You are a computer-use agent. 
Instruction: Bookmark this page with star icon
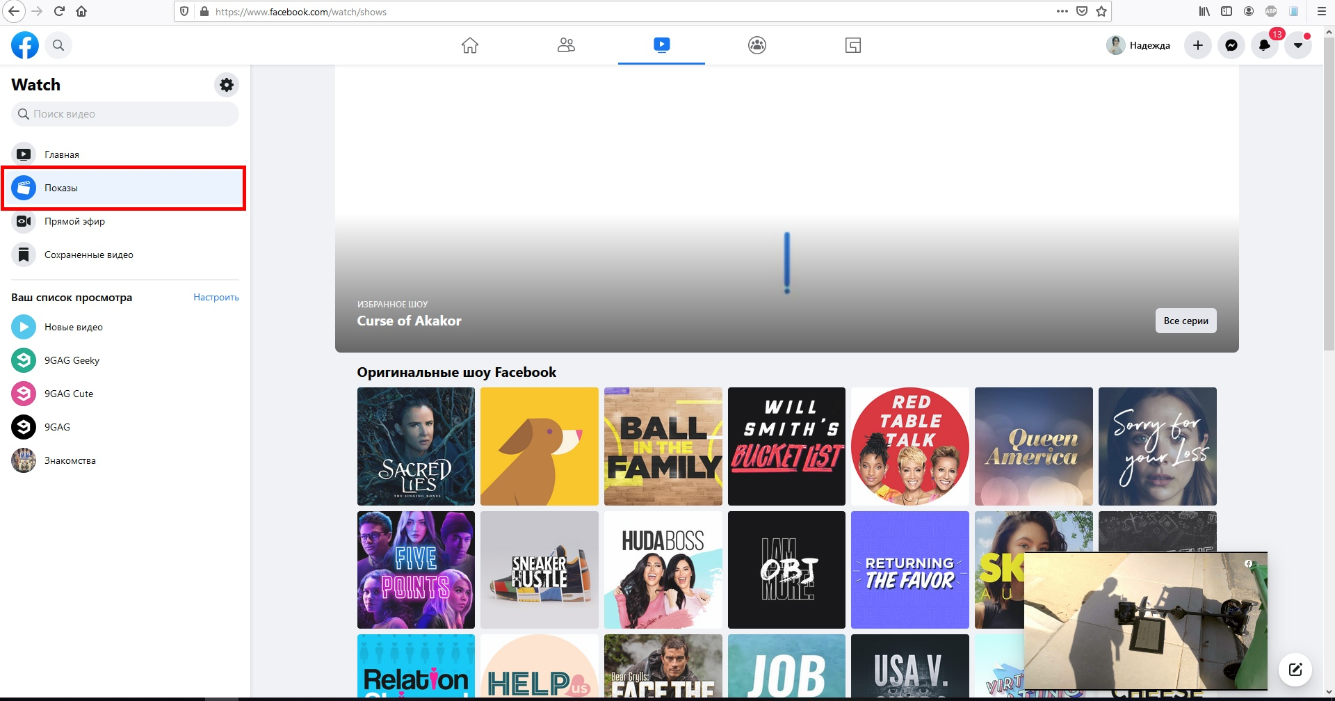1101,11
